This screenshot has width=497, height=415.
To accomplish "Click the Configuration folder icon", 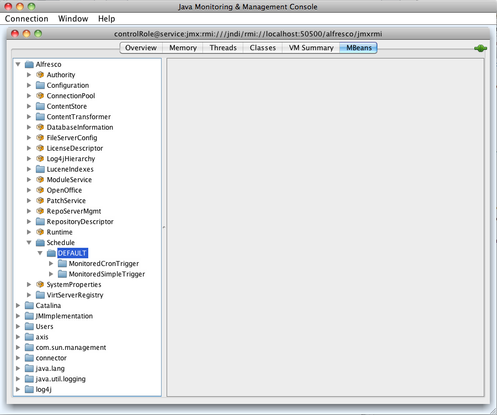I will point(40,86).
